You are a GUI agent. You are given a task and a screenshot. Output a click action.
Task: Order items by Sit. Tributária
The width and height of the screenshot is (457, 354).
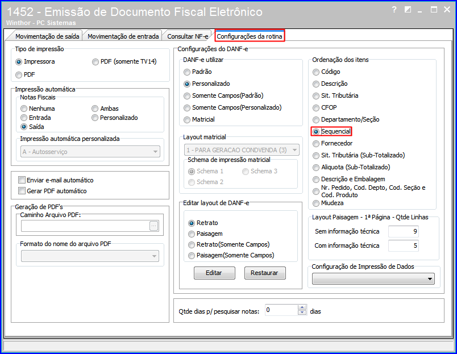coord(335,95)
